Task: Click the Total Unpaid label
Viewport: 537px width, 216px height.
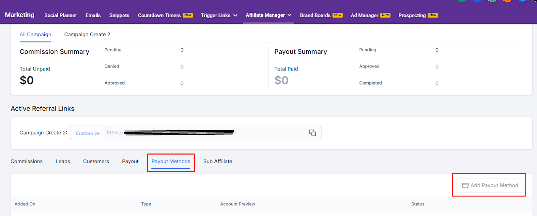Action: (x=35, y=69)
